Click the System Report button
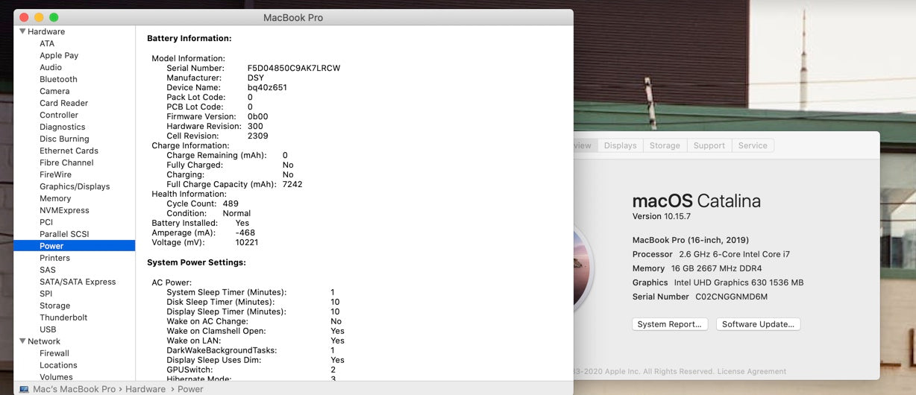The image size is (916, 395). click(670, 324)
